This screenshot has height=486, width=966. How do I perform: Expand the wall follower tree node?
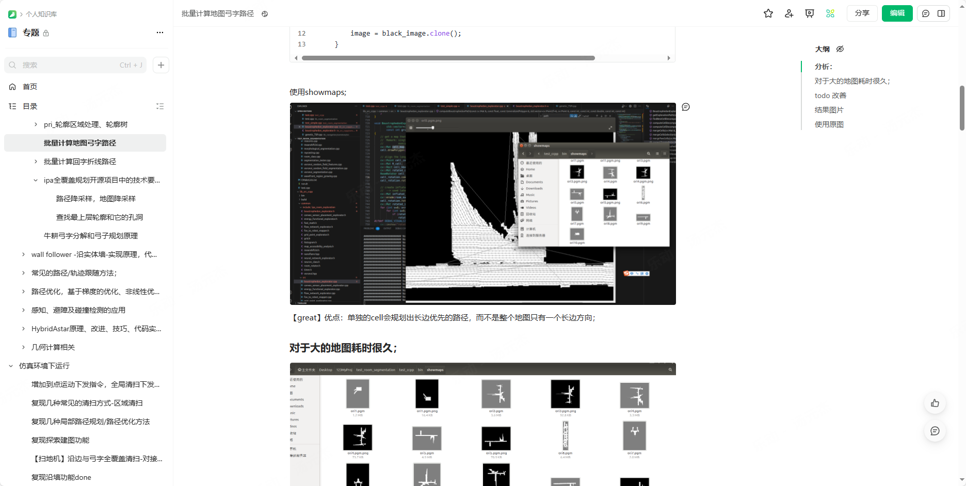[x=23, y=254]
